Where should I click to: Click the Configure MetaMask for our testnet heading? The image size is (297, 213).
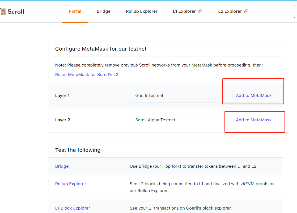101,49
